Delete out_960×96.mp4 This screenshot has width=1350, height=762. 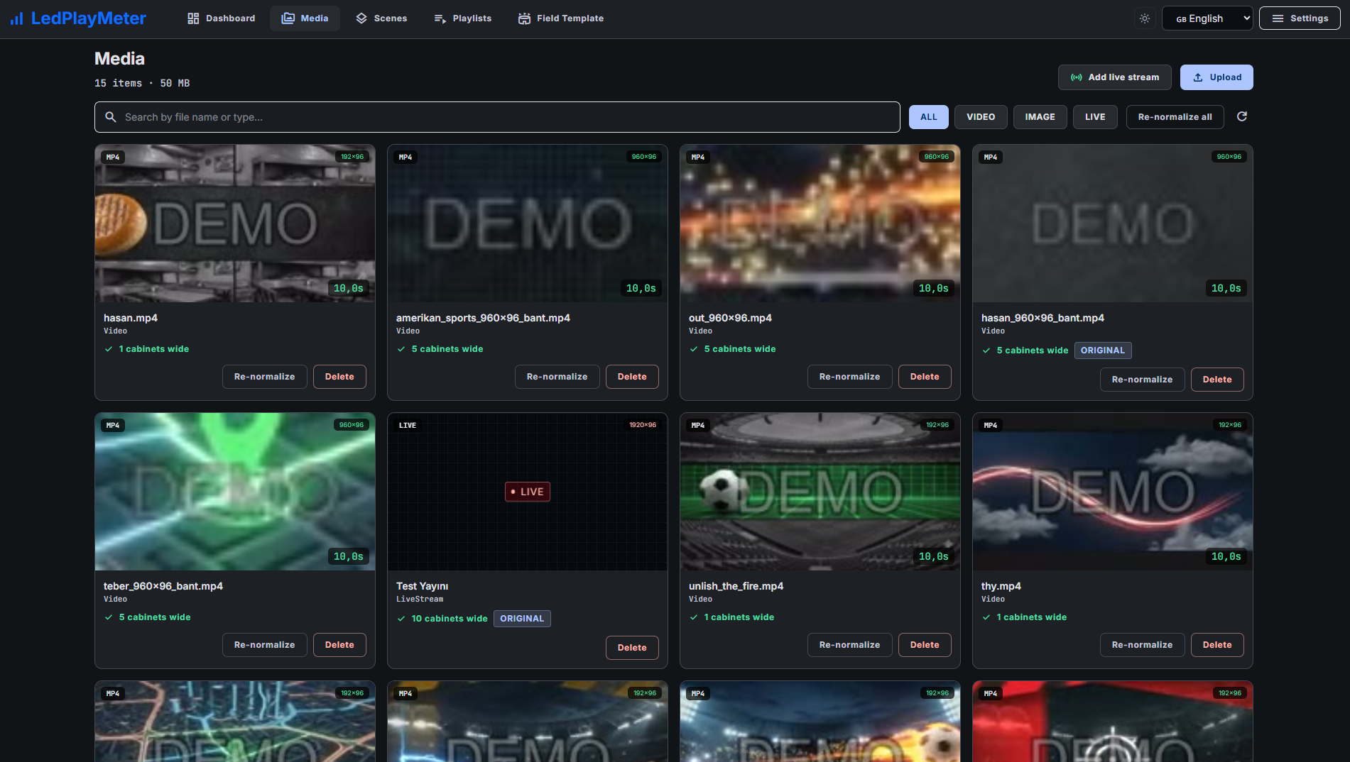click(x=925, y=377)
